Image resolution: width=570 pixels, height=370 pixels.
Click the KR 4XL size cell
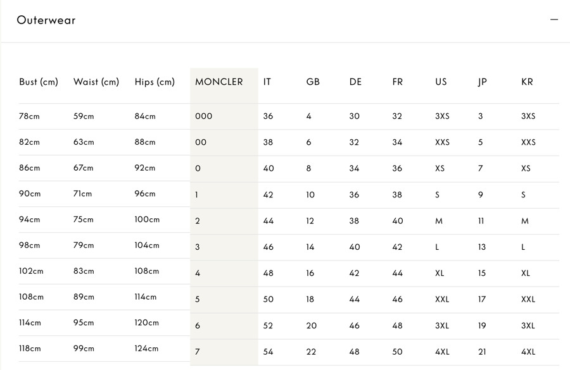point(528,352)
